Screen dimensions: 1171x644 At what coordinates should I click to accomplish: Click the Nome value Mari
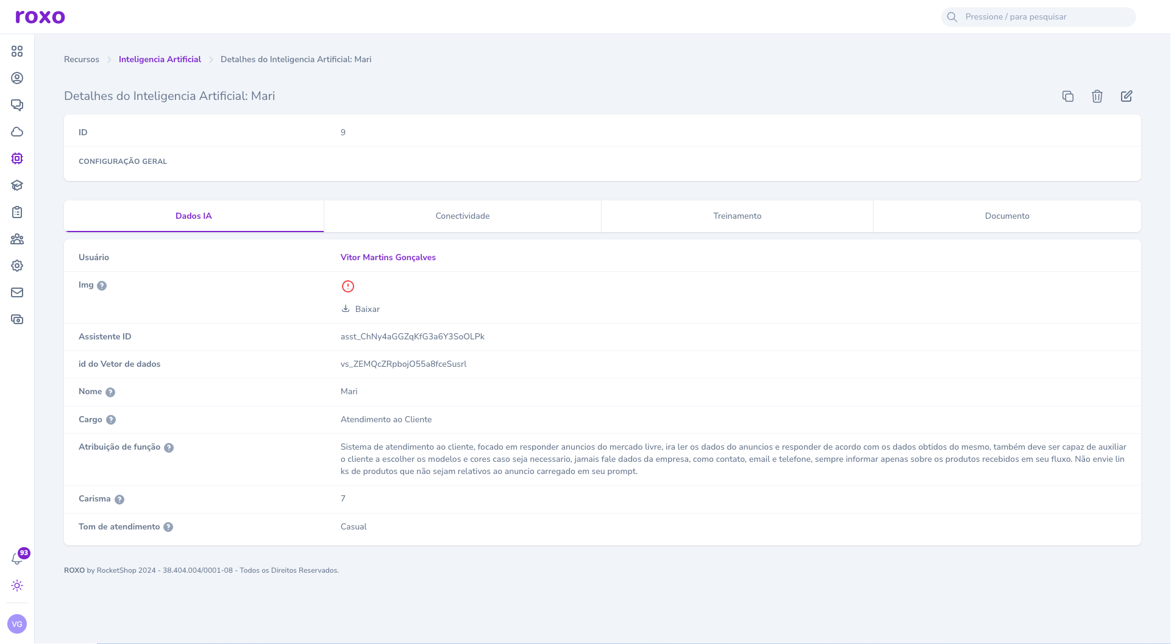(349, 391)
